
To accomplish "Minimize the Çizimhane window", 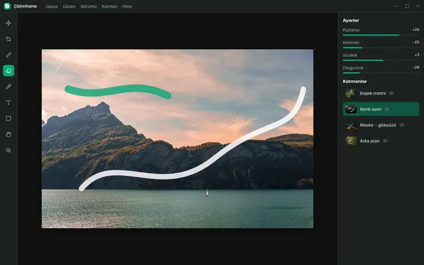I will click(x=397, y=6).
